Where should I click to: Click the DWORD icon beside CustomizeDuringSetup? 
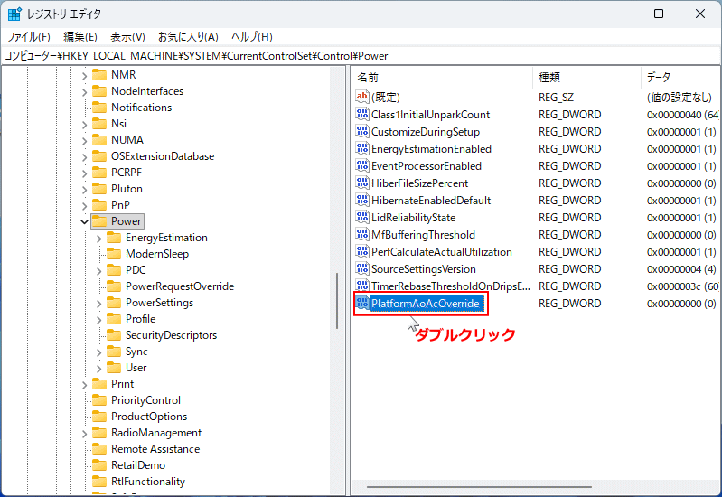(x=362, y=131)
